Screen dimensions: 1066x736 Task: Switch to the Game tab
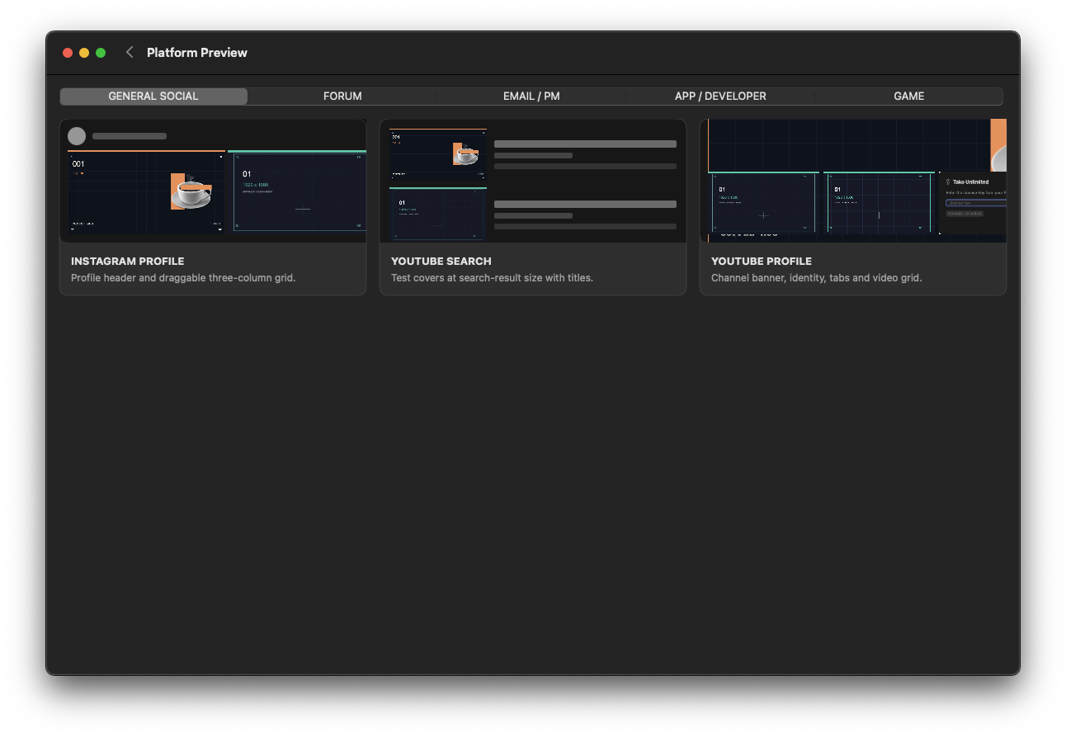pyautogui.click(x=908, y=97)
